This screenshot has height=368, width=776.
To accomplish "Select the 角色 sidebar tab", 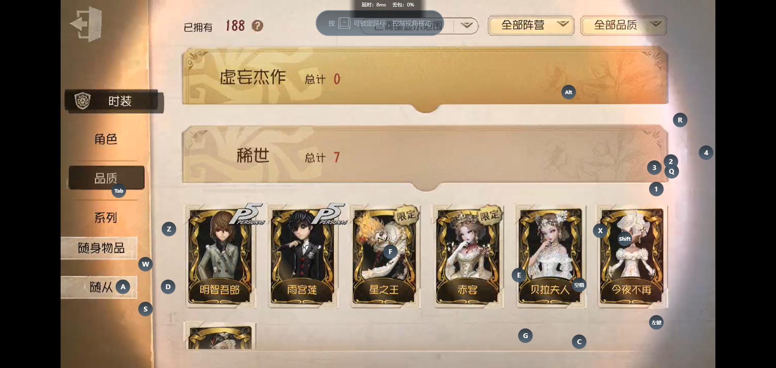I will pyautogui.click(x=106, y=139).
